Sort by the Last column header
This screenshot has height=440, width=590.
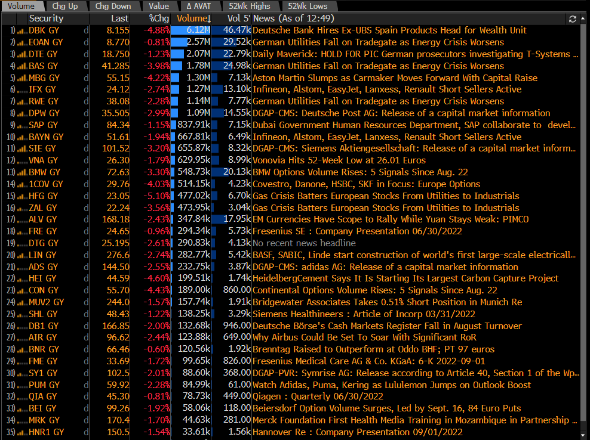110,19
